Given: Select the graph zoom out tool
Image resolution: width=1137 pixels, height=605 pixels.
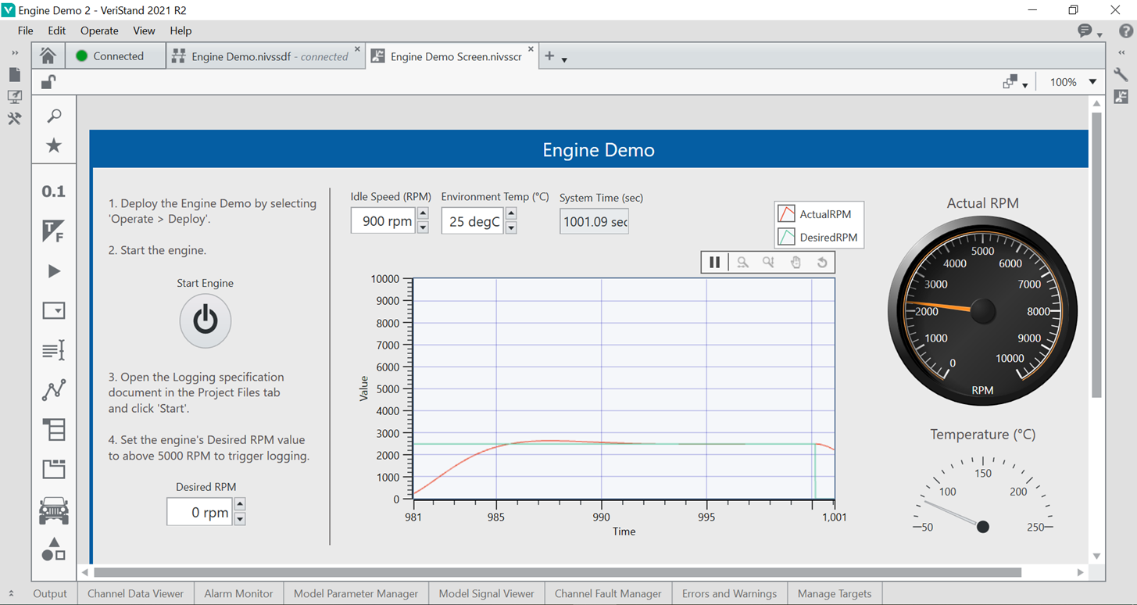Looking at the screenshot, I should click(x=769, y=263).
